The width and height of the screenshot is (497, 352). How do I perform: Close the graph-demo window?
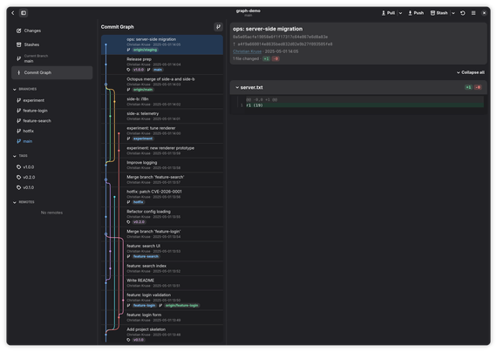484,13
